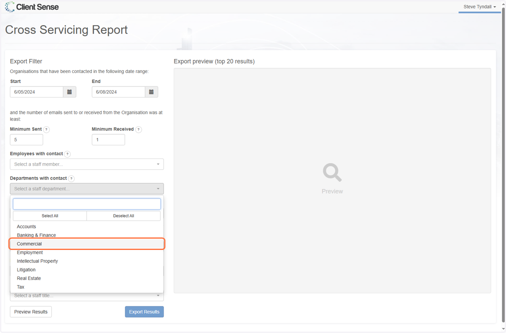Focus the department search box
The height and width of the screenshot is (333, 506).
coord(87,204)
